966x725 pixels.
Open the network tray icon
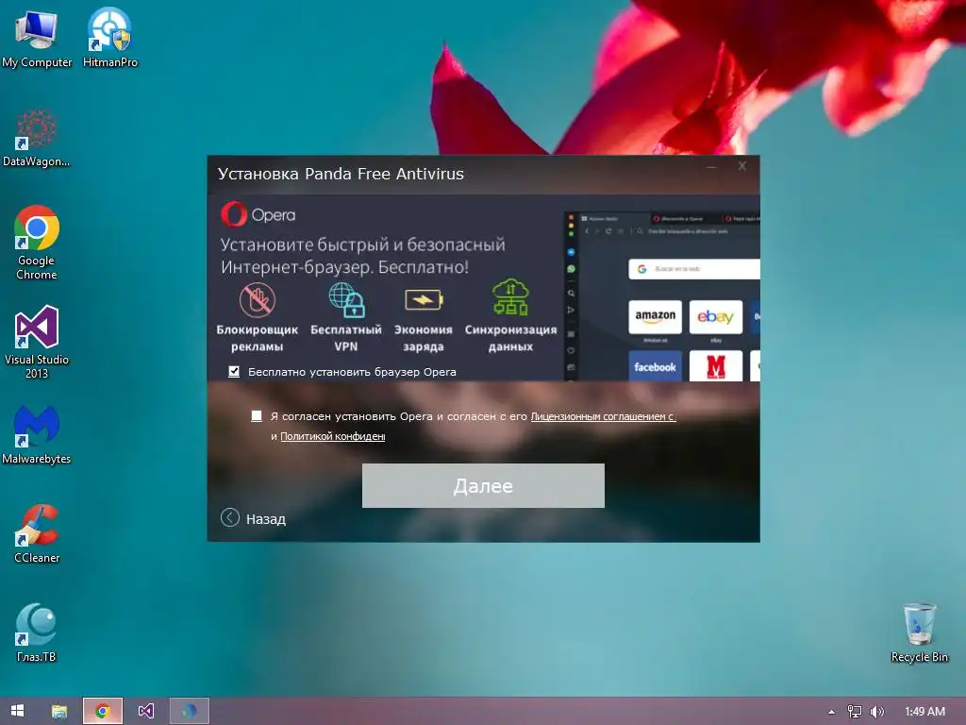(855, 712)
